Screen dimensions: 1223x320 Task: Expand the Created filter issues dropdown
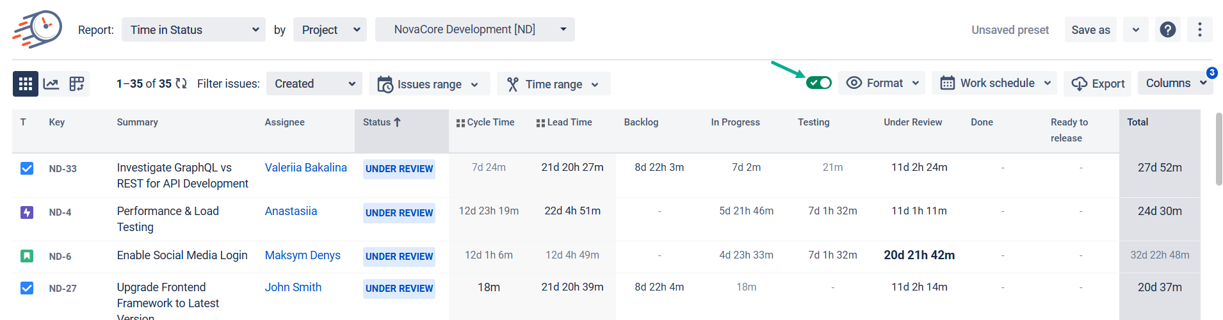point(314,84)
